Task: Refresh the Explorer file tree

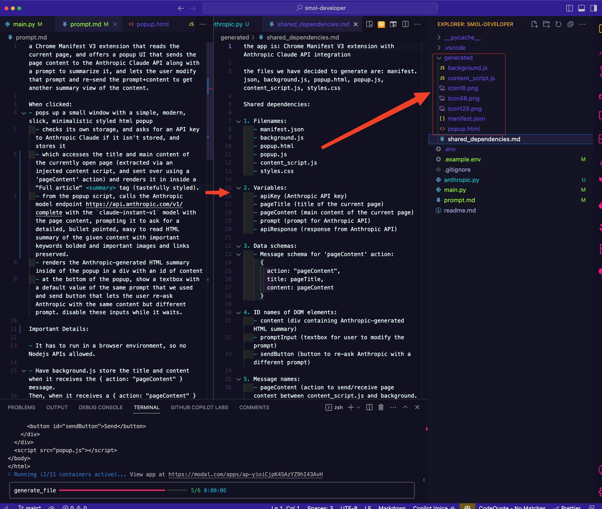Action: tap(558, 24)
